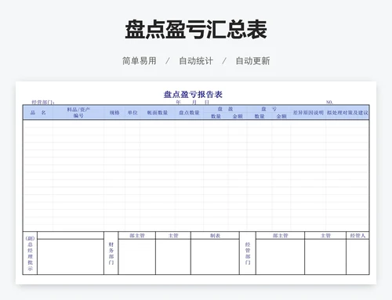Screen dimensions: 392x300
Task: Click the blank signature box under 经管人
Action: [358, 257]
